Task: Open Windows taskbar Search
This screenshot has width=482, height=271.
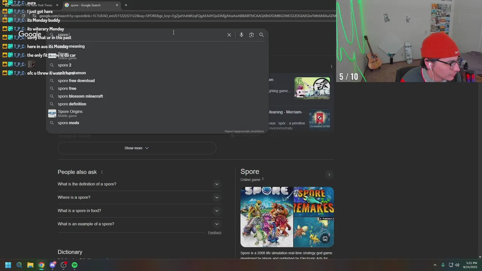Action: click(x=19, y=265)
